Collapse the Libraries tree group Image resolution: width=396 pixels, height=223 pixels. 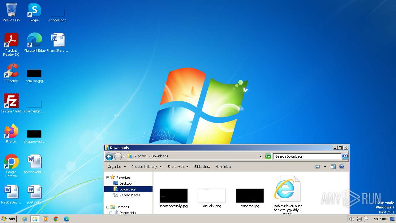point(108,207)
